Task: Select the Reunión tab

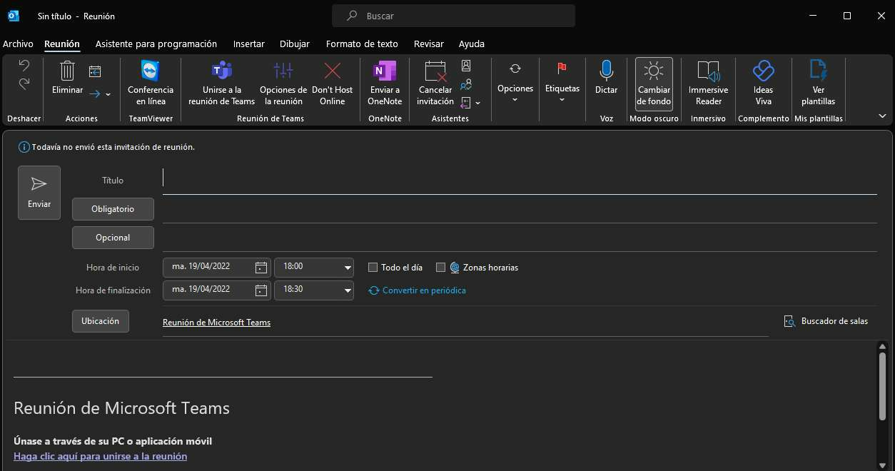Action: coord(62,44)
